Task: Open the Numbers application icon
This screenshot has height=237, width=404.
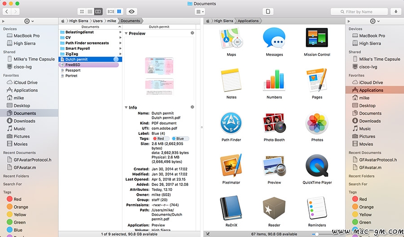Action: pyautogui.click(x=274, y=81)
